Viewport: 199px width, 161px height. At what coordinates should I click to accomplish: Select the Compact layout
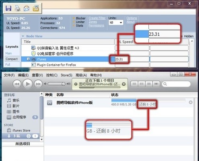12,59
